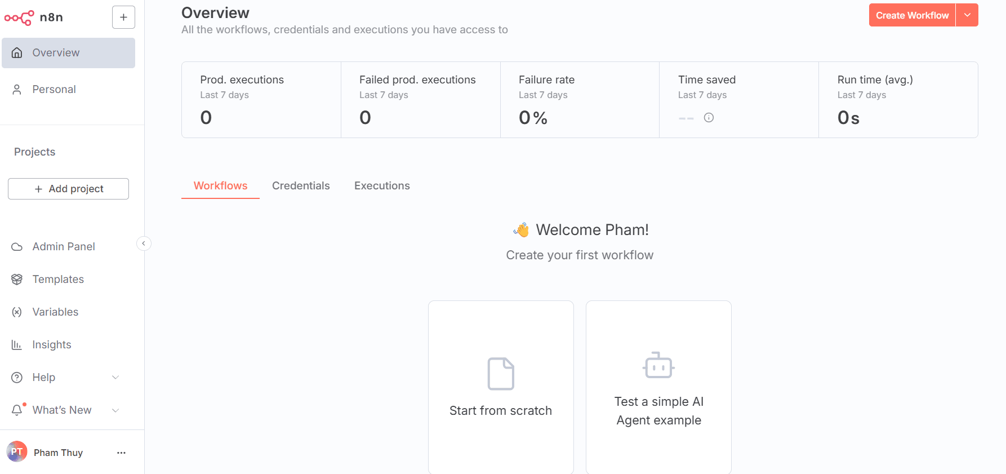The image size is (1006, 474).
Task: Open the three-dot menu beside Pham Thuy
Action: pyautogui.click(x=121, y=453)
